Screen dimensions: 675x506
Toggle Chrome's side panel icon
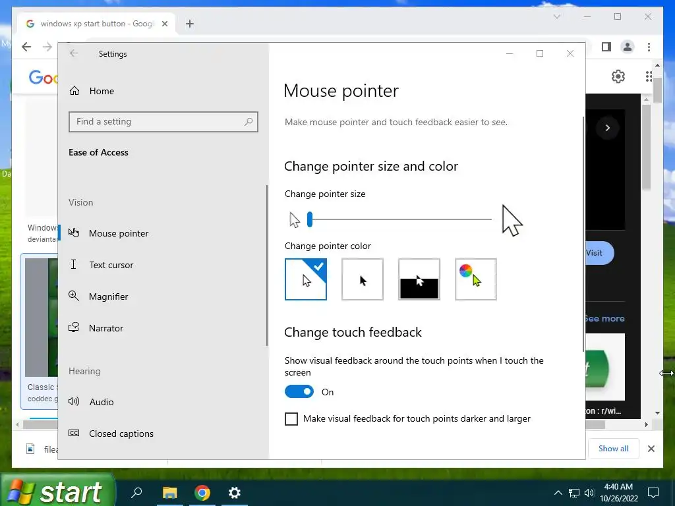(x=606, y=47)
